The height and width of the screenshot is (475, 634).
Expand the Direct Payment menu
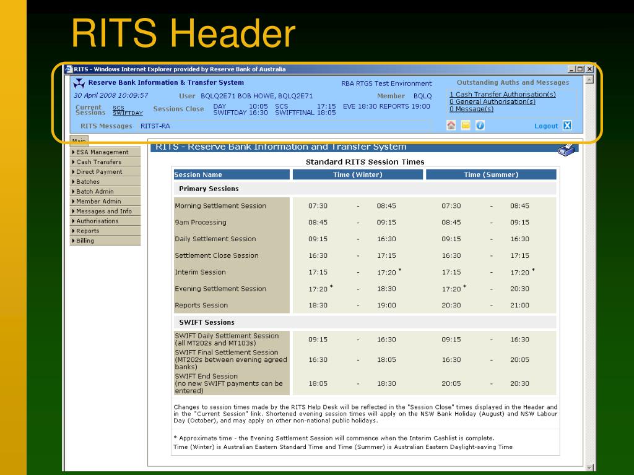coord(105,172)
